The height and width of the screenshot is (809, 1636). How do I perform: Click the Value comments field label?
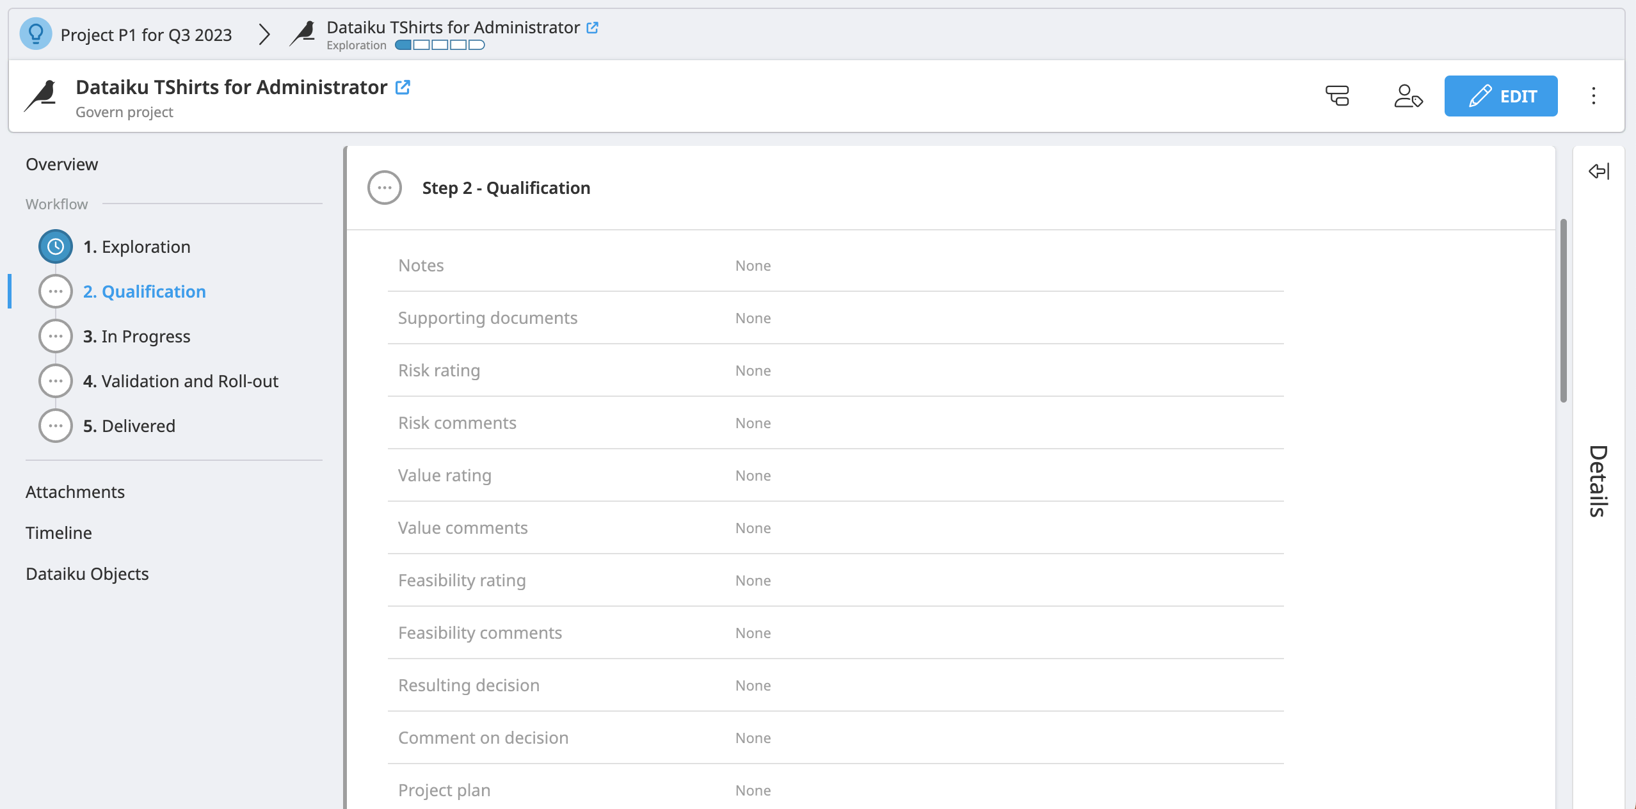click(463, 528)
